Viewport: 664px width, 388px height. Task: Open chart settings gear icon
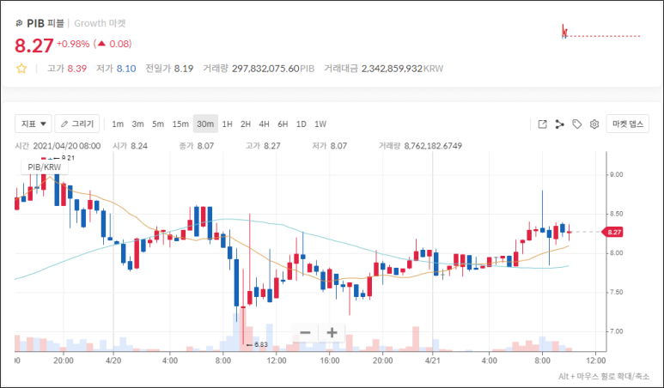(594, 124)
